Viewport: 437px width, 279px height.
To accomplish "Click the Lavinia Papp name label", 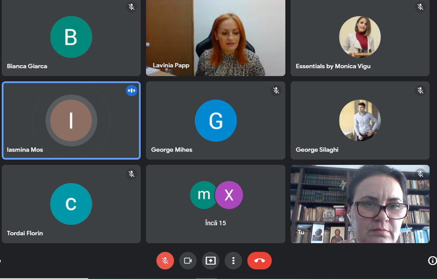I will (x=171, y=65).
